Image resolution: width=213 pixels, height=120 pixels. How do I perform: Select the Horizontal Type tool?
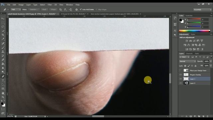tap(3, 81)
